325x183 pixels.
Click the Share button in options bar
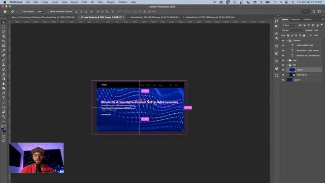pos(306,12)
